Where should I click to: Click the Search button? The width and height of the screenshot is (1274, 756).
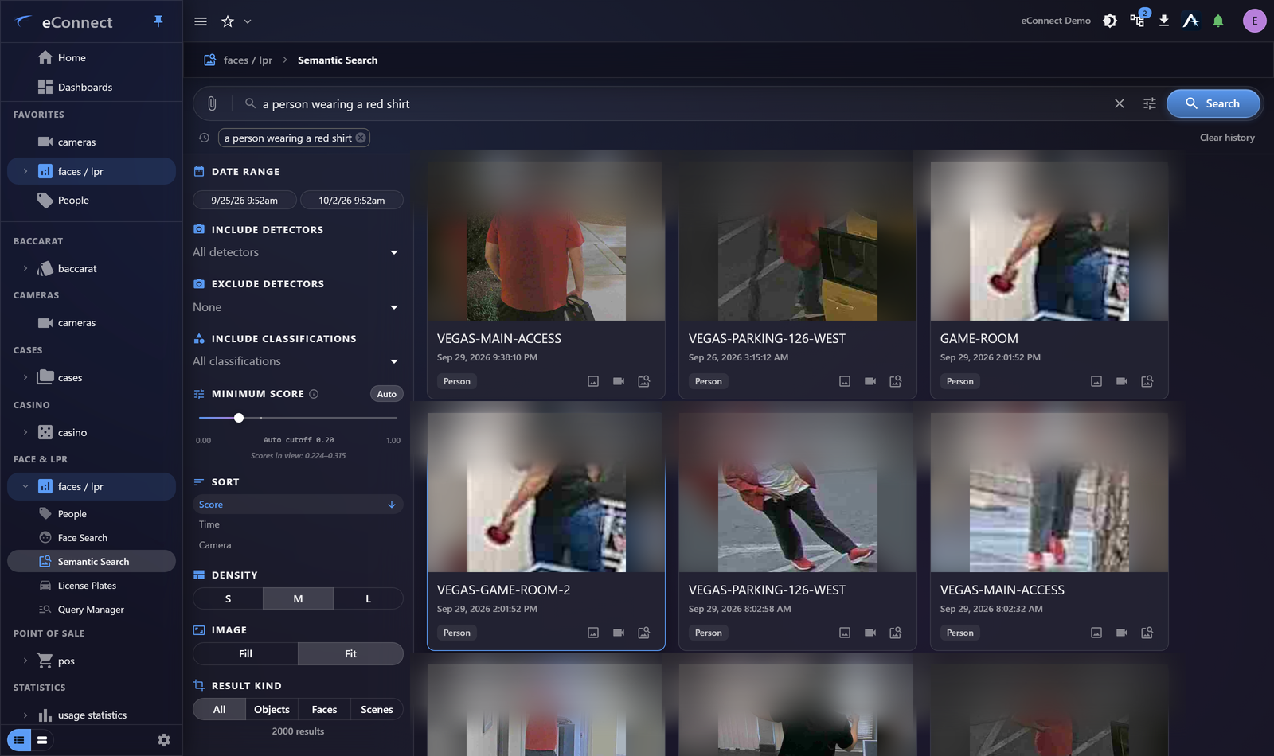pyautogui.click(x=1213, y=103)
